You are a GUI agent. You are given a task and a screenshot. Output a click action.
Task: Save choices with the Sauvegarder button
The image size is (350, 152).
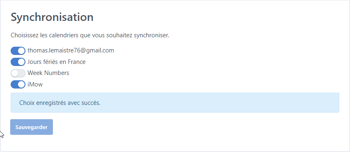[32, 127]
